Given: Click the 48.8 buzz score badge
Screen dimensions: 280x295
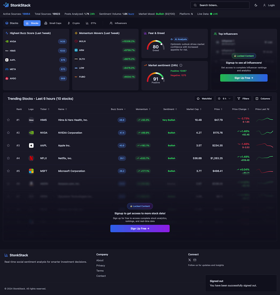Looking at the screenshot, I should coord(122,120).
